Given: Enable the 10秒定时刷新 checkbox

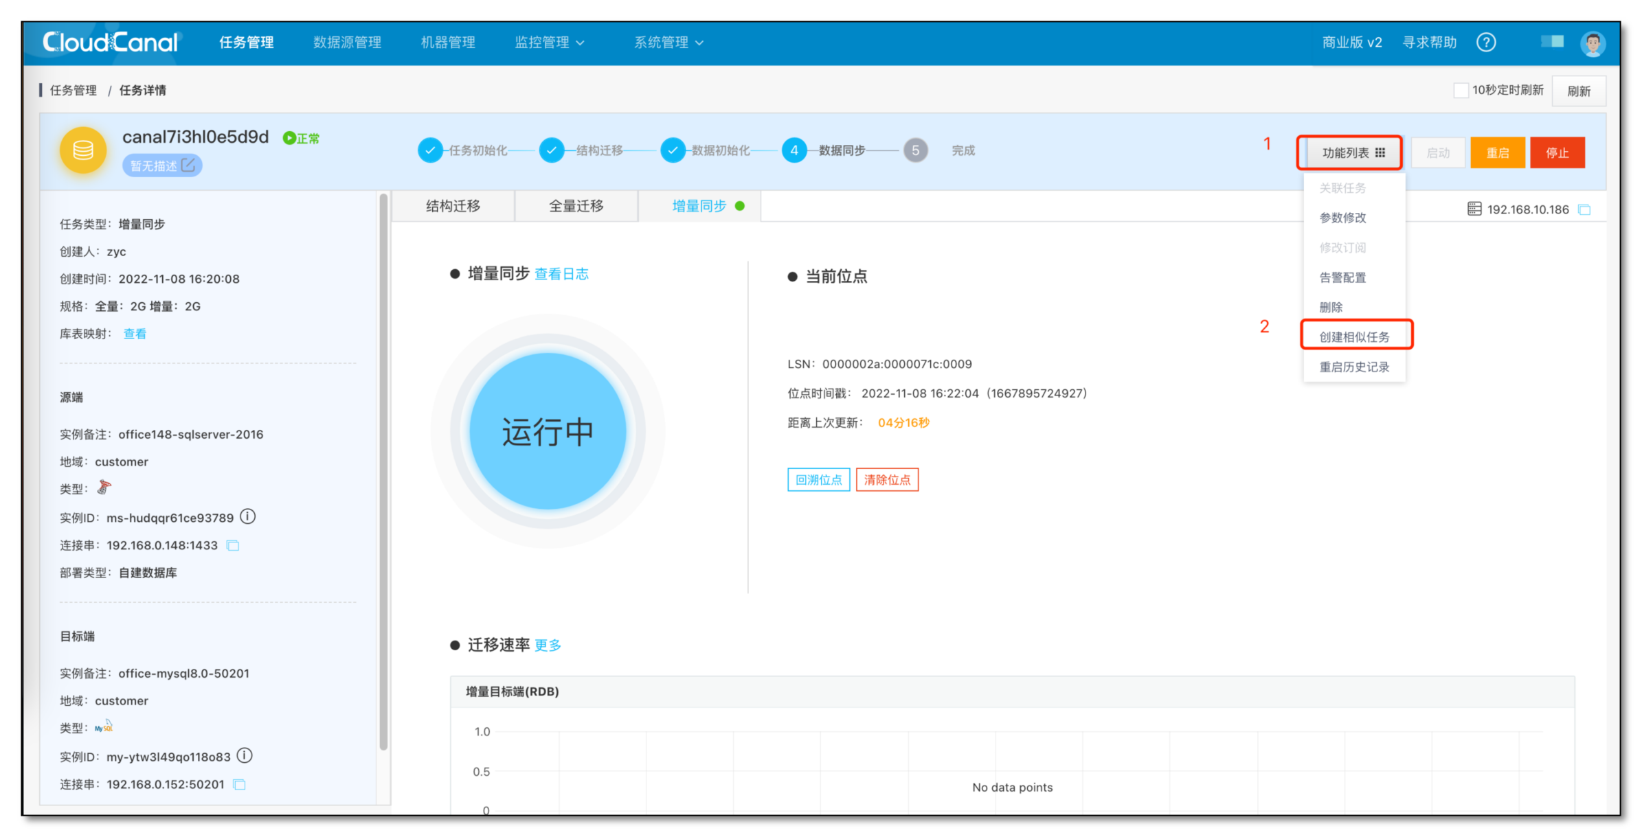Looking at the screenshot, I should click(x=1461, y=91).
